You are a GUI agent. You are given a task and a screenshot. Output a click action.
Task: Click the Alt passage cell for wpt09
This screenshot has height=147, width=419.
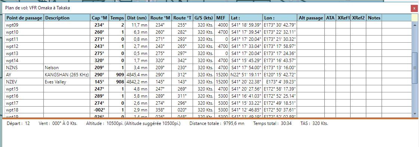tap(311, 25)
